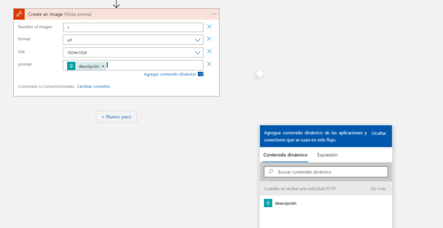Click the descripción icon in dynamic content list
This screenshot has width=443, height=228.
pyautogui.click(x=268, y=203)
